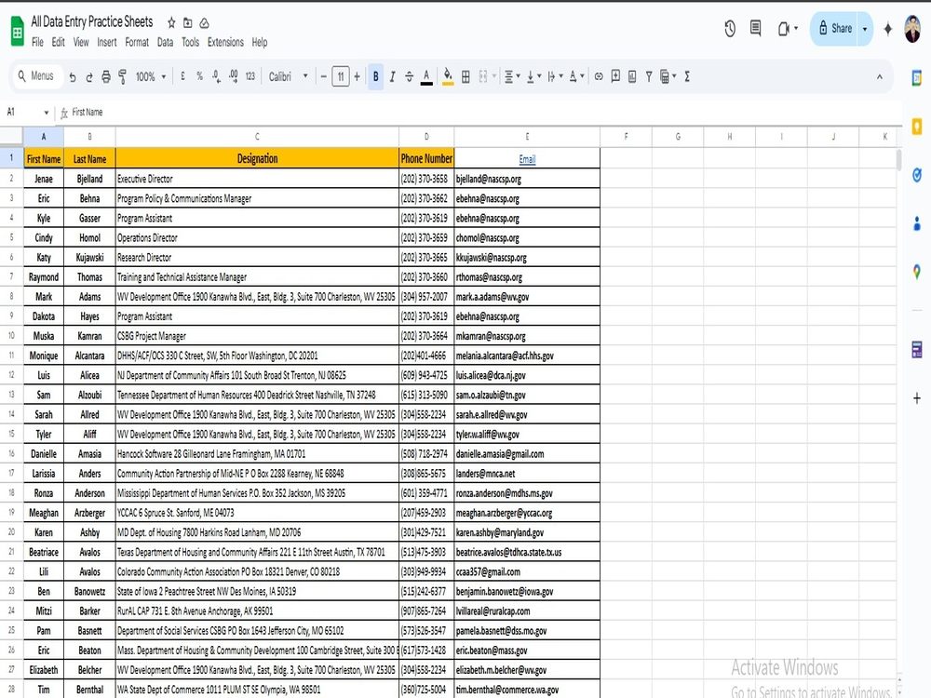Click the Share button
931x698 pixels.
point(834,28)
